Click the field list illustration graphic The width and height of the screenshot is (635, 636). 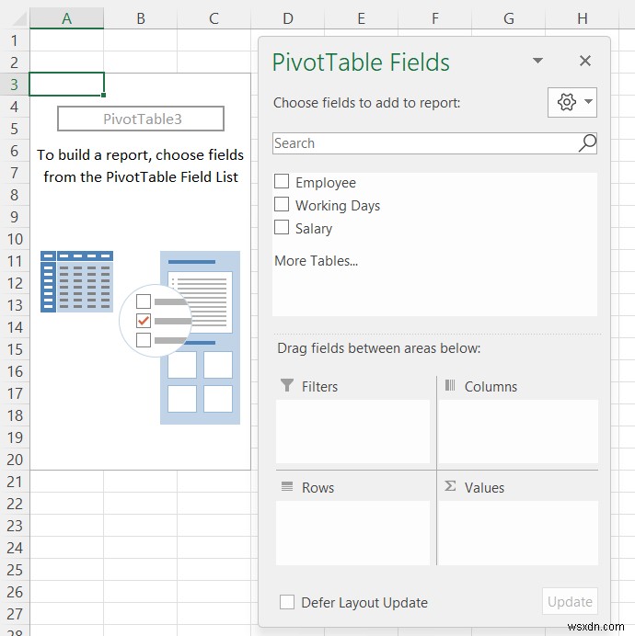click(200, 337)
